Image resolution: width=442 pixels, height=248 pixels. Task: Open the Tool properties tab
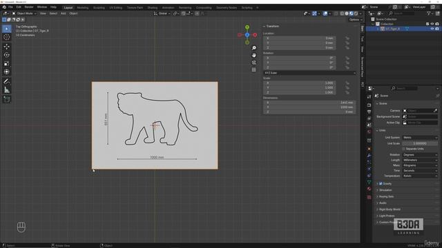369,97
